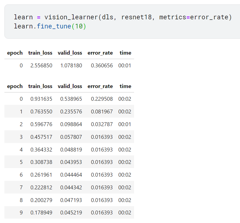Image resolution: width=240 pixels, height=223 pixels.
Task: Click valid_loss value 0.044464
Action: coord(71,175)
